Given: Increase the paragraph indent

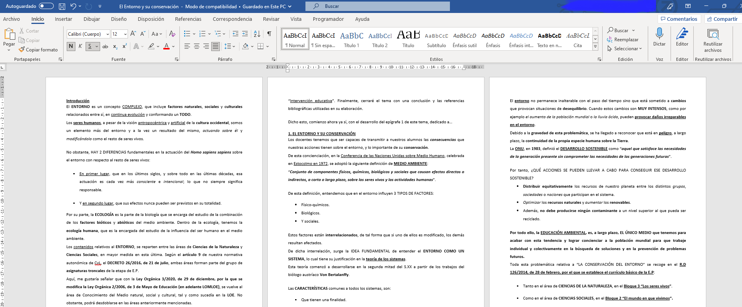Looking at the screenshot, I should tap(245, 34).
